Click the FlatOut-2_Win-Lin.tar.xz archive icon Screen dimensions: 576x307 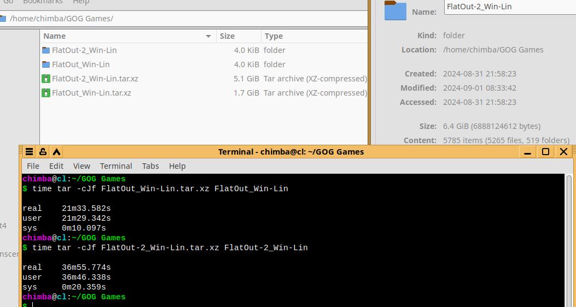click(45, 79)
